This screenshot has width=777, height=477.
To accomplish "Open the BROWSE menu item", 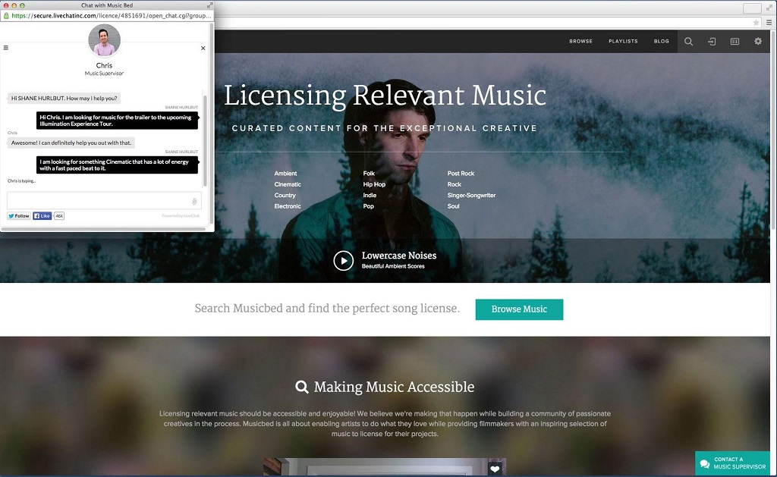I will [x=580, y=41].
